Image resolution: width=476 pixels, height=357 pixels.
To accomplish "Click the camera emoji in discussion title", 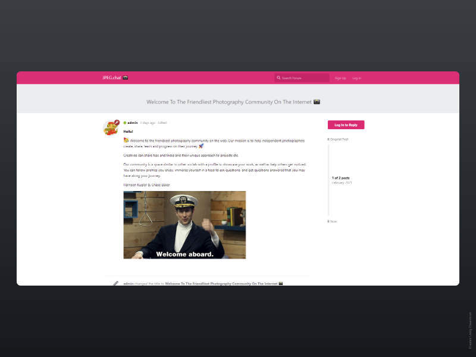I will (317, 102).
